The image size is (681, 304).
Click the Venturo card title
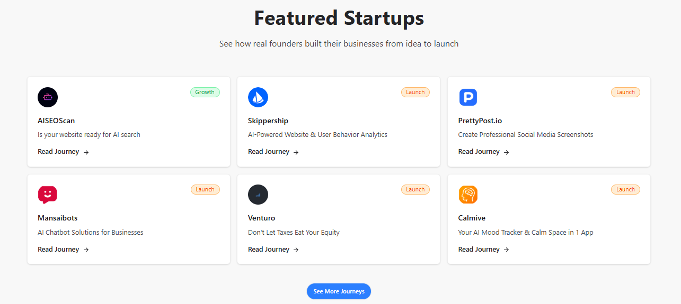[262, 218]
